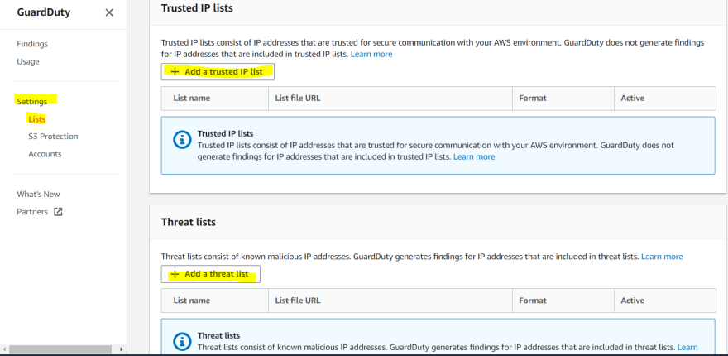Click List name header in Threat lists table
The height and width of the screenshot is (356, 728).
click(x=192, y=301)
